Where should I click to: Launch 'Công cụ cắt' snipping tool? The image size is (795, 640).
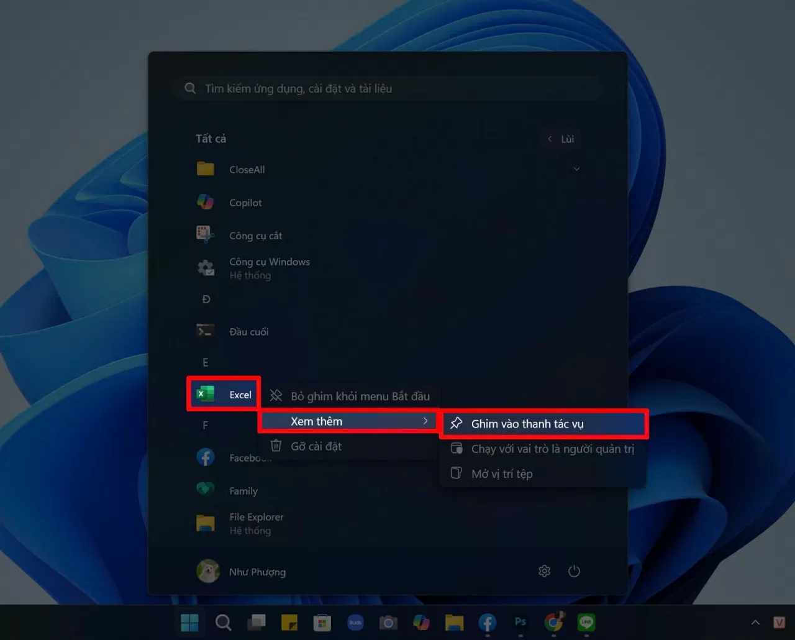[255, 235]
